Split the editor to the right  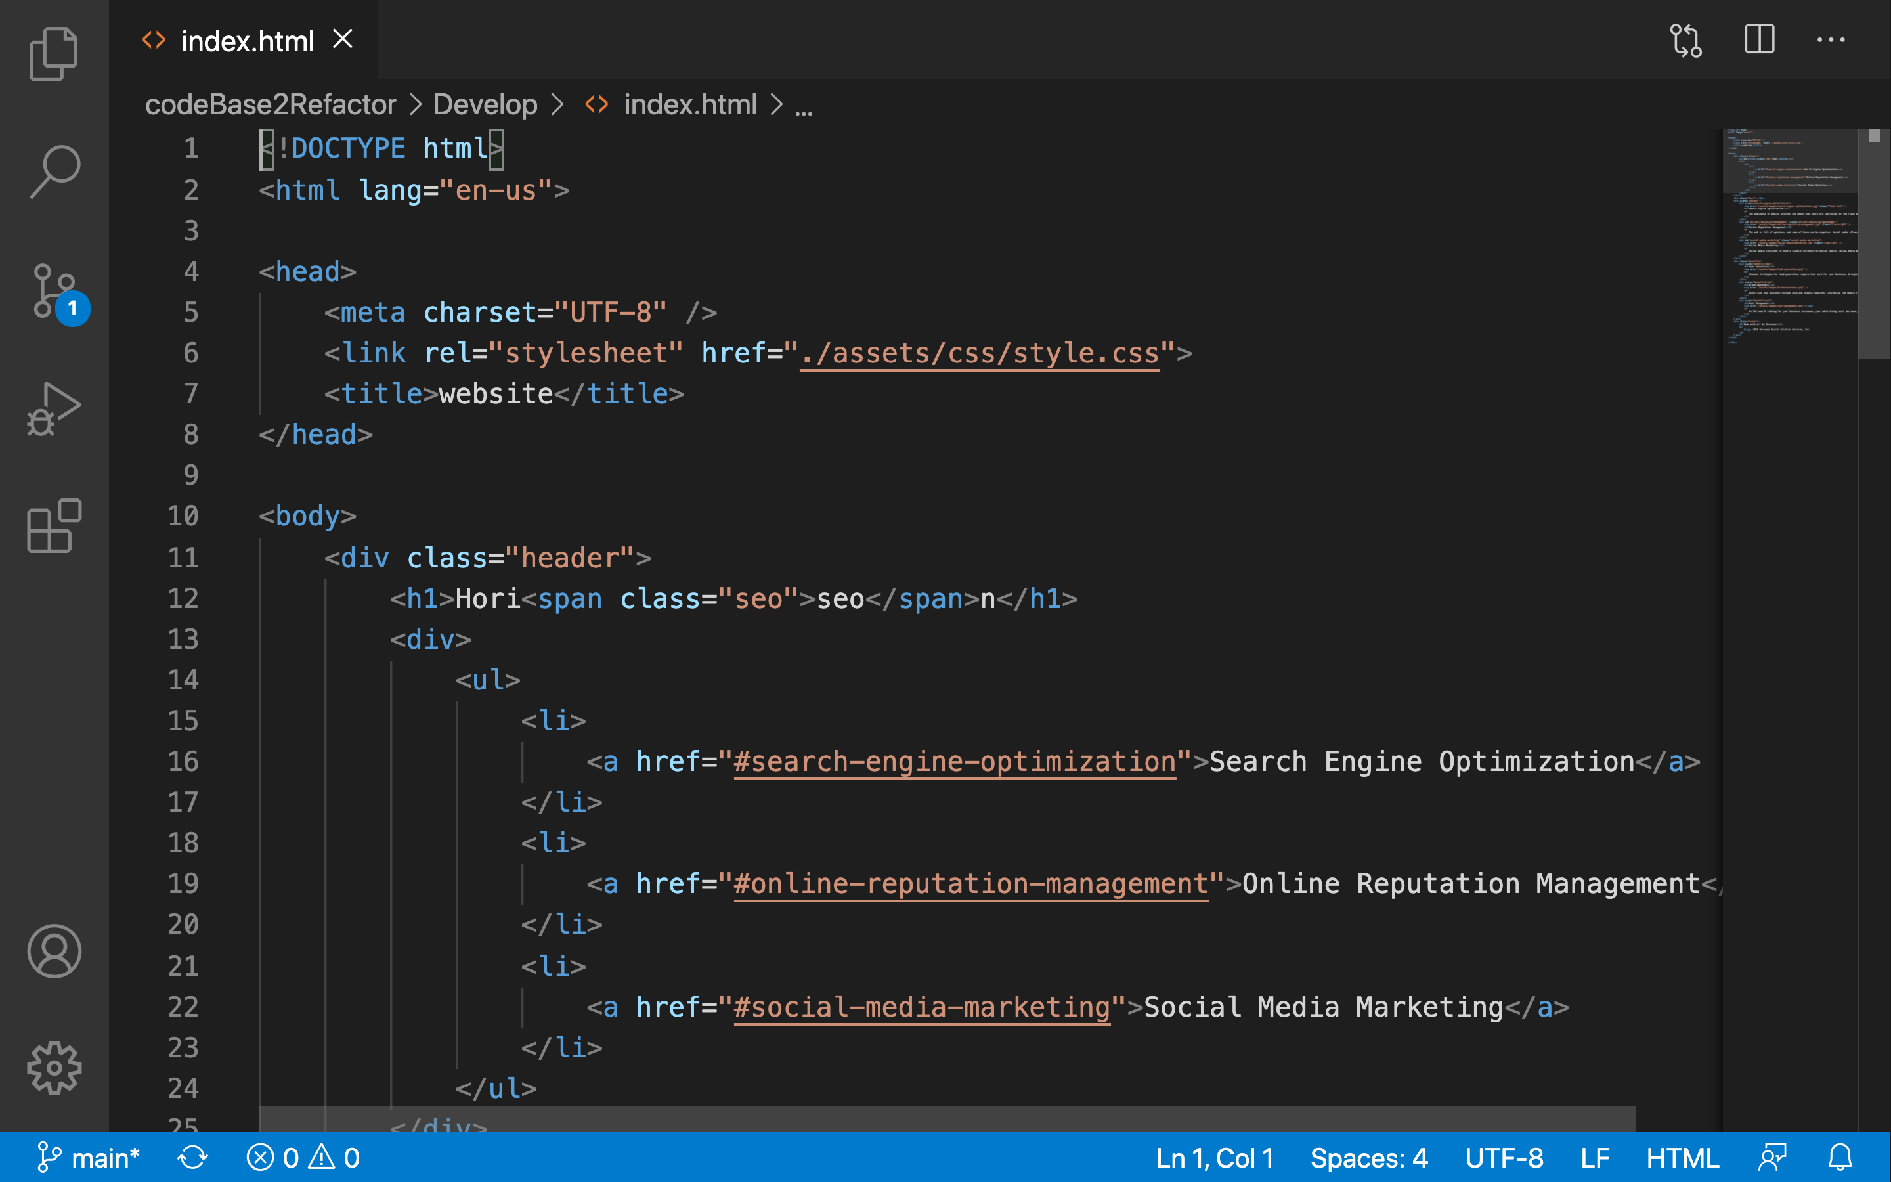point(1759,39)
